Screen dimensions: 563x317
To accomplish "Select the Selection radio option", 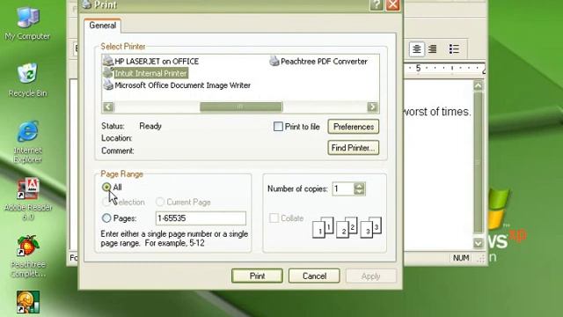I will (x=106, y=202).
